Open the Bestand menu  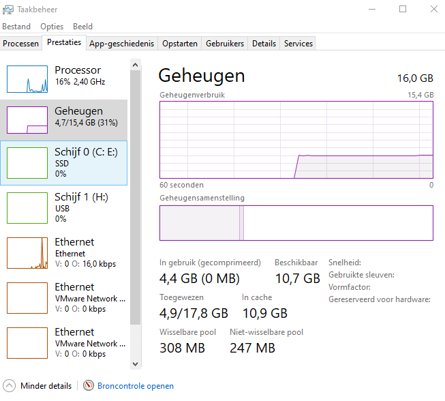click(x=16, y=27)
